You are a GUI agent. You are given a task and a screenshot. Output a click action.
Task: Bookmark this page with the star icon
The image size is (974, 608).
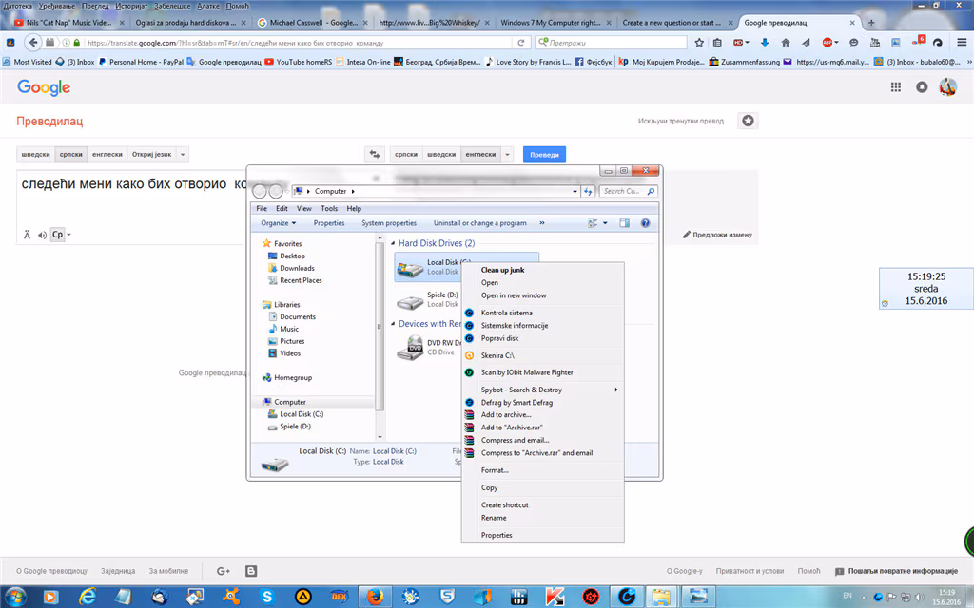[x=699, y=43]
